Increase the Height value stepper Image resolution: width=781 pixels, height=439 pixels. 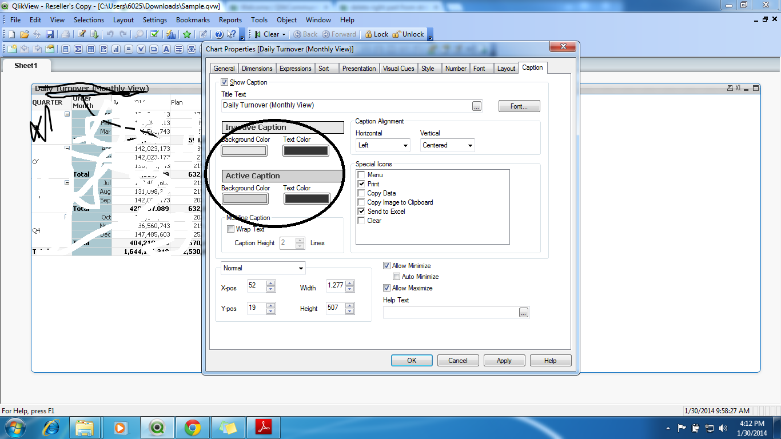click(x=350, y=305)
